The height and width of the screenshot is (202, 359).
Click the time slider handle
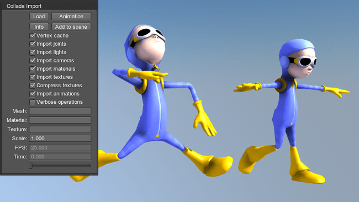pos(31,166)
